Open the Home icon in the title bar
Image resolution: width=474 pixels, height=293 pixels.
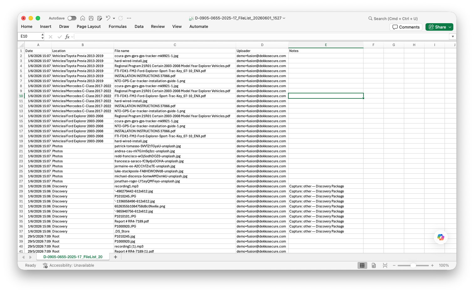point(83,18)
